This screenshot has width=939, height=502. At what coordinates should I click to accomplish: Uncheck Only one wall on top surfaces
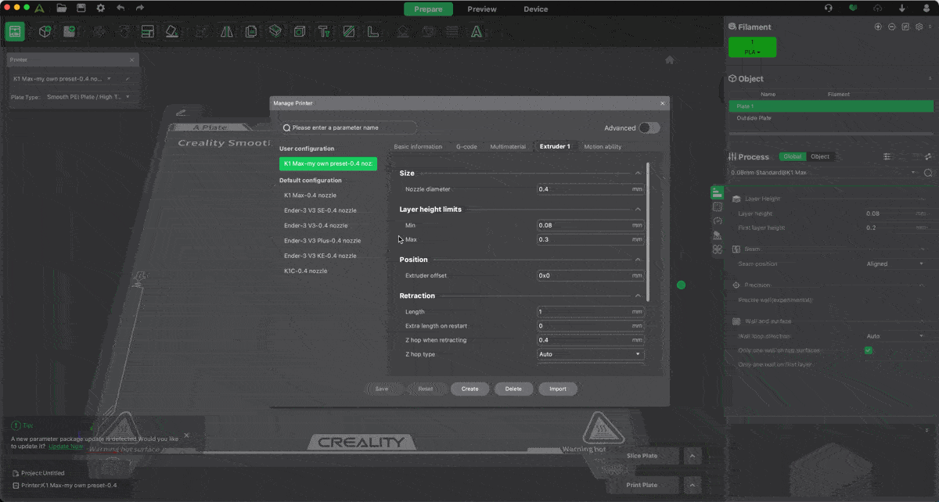tap(868, 350)
